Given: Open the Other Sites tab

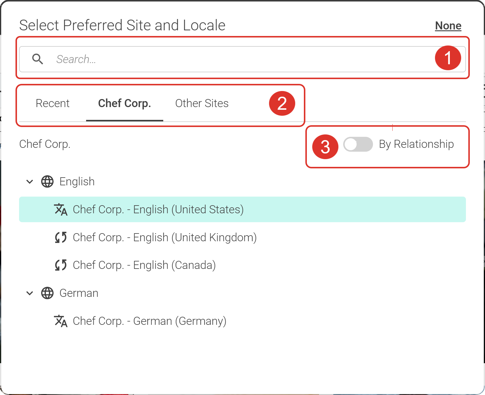Looking at the screenshot, I should (x=202, y=103).
